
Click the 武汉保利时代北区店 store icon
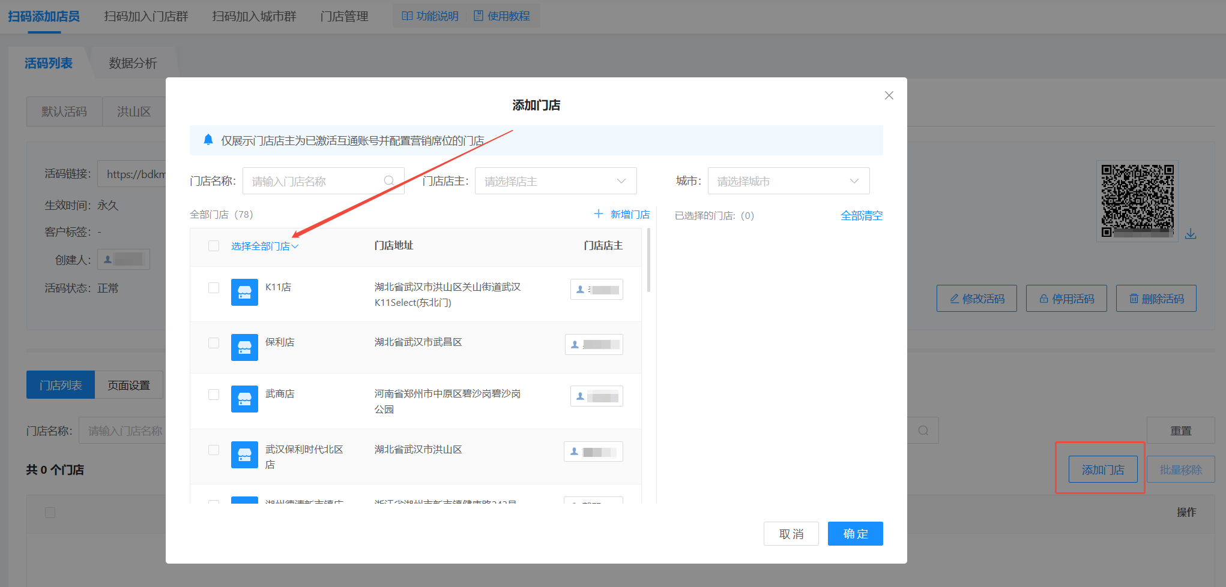(244, 454)
